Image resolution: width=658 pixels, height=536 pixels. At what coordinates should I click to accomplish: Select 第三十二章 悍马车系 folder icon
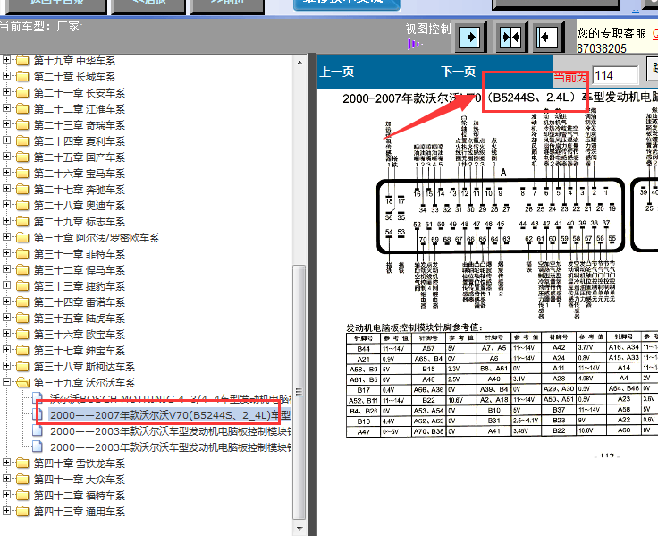(22, 269)
